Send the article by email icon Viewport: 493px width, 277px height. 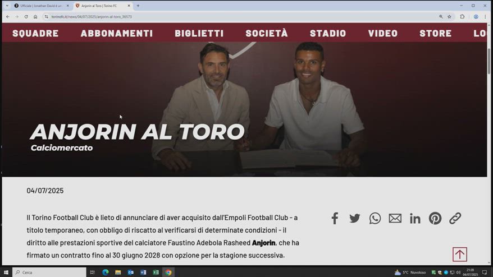coord(395,218)
